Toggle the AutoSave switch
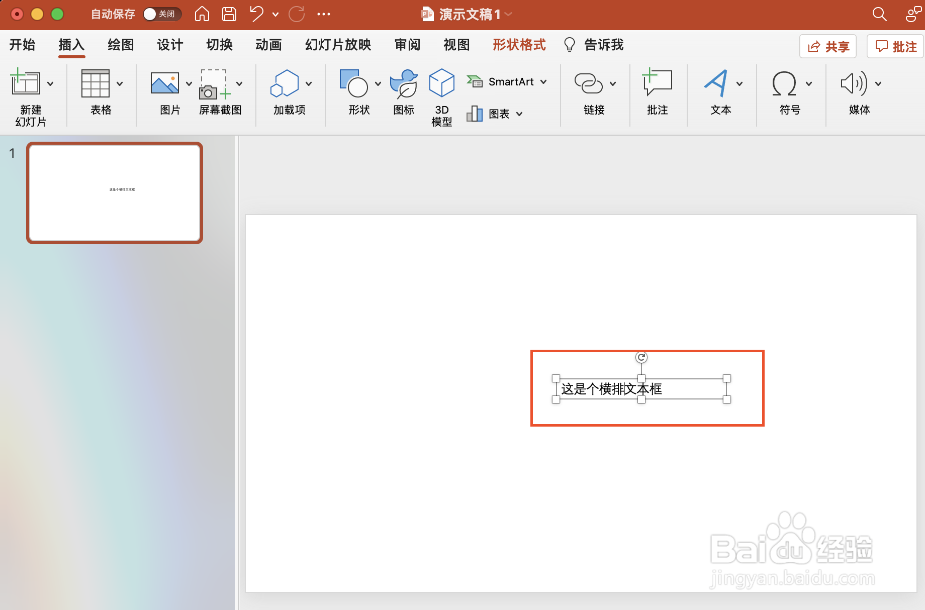925x610 pixels. click(x=162, y=14)
